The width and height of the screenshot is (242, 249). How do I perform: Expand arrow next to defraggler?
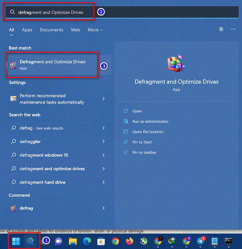(104, 141)
